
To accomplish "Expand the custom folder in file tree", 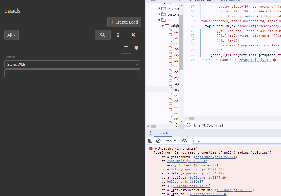I will tap(160, 14).
